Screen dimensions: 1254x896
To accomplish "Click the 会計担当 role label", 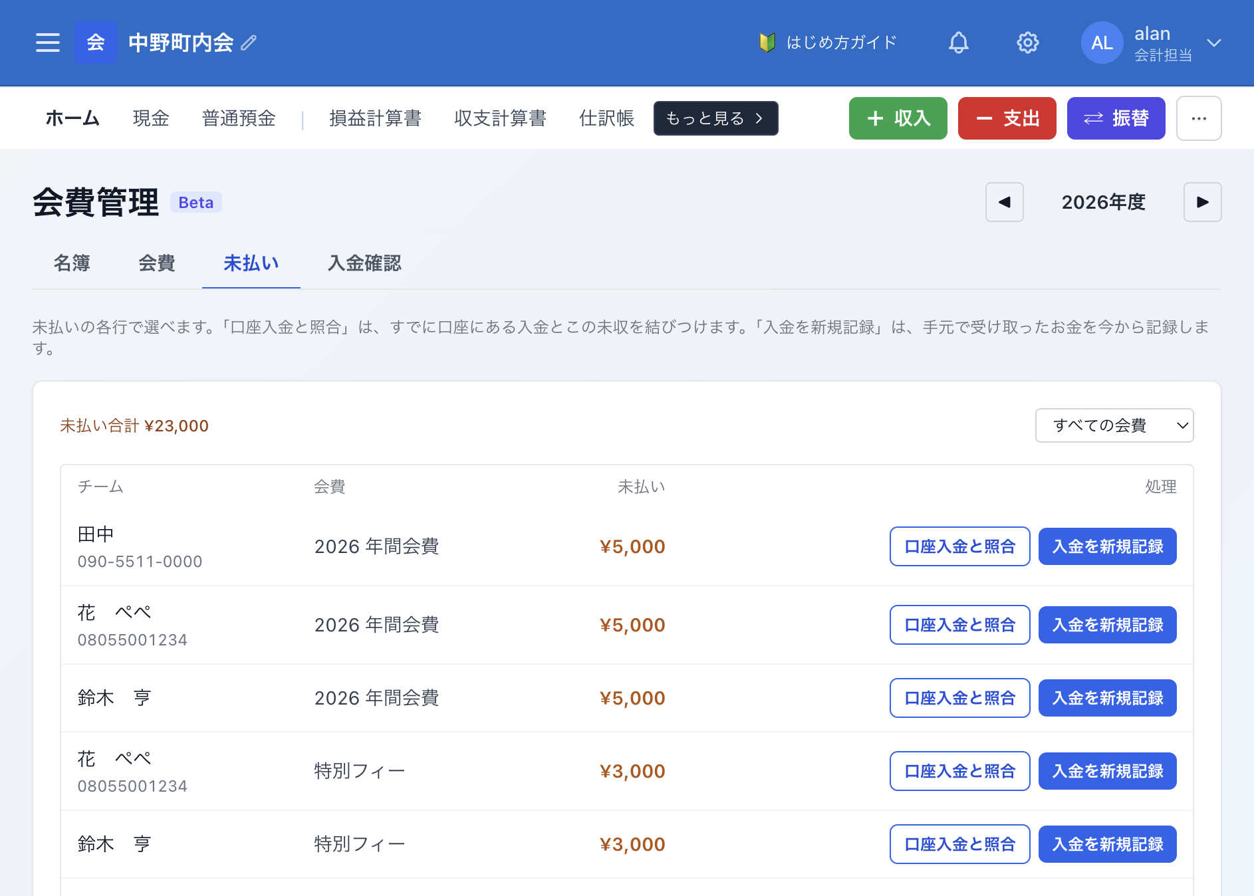I will [x=1163, y=55].
